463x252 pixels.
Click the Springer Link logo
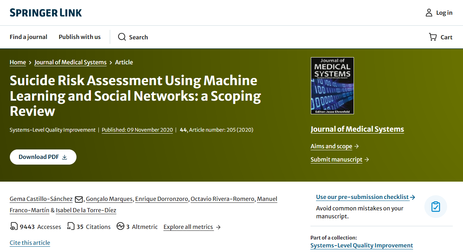pos(46,13)
